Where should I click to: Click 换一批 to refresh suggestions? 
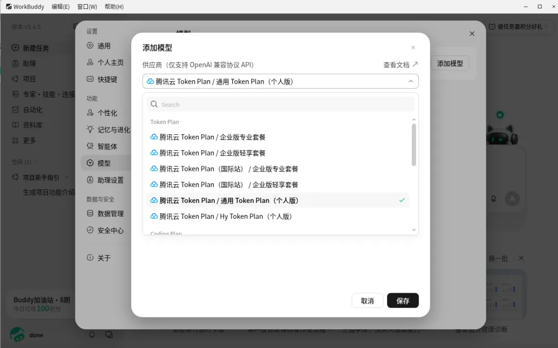pyautogui.click(x=498, y=259)
